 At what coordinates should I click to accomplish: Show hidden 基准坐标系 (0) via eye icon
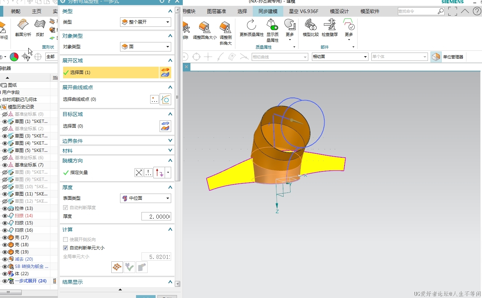(x=5, y=114)
